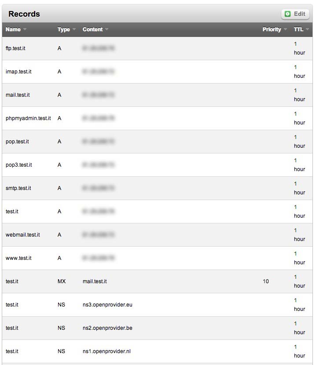This screenshot has width=316, height=365.
Task: Click the Name column header
Action: [x=13, y=29]
